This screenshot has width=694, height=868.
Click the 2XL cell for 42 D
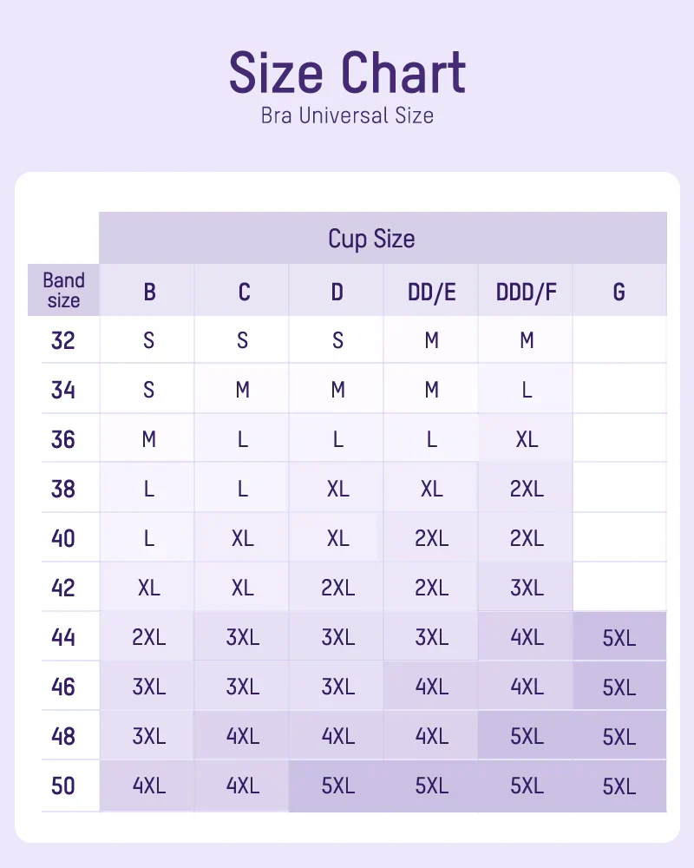click(337, 589)
